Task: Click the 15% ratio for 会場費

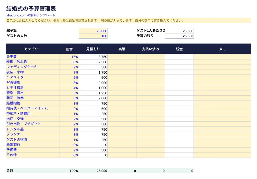Action: (x=69, y=57)
